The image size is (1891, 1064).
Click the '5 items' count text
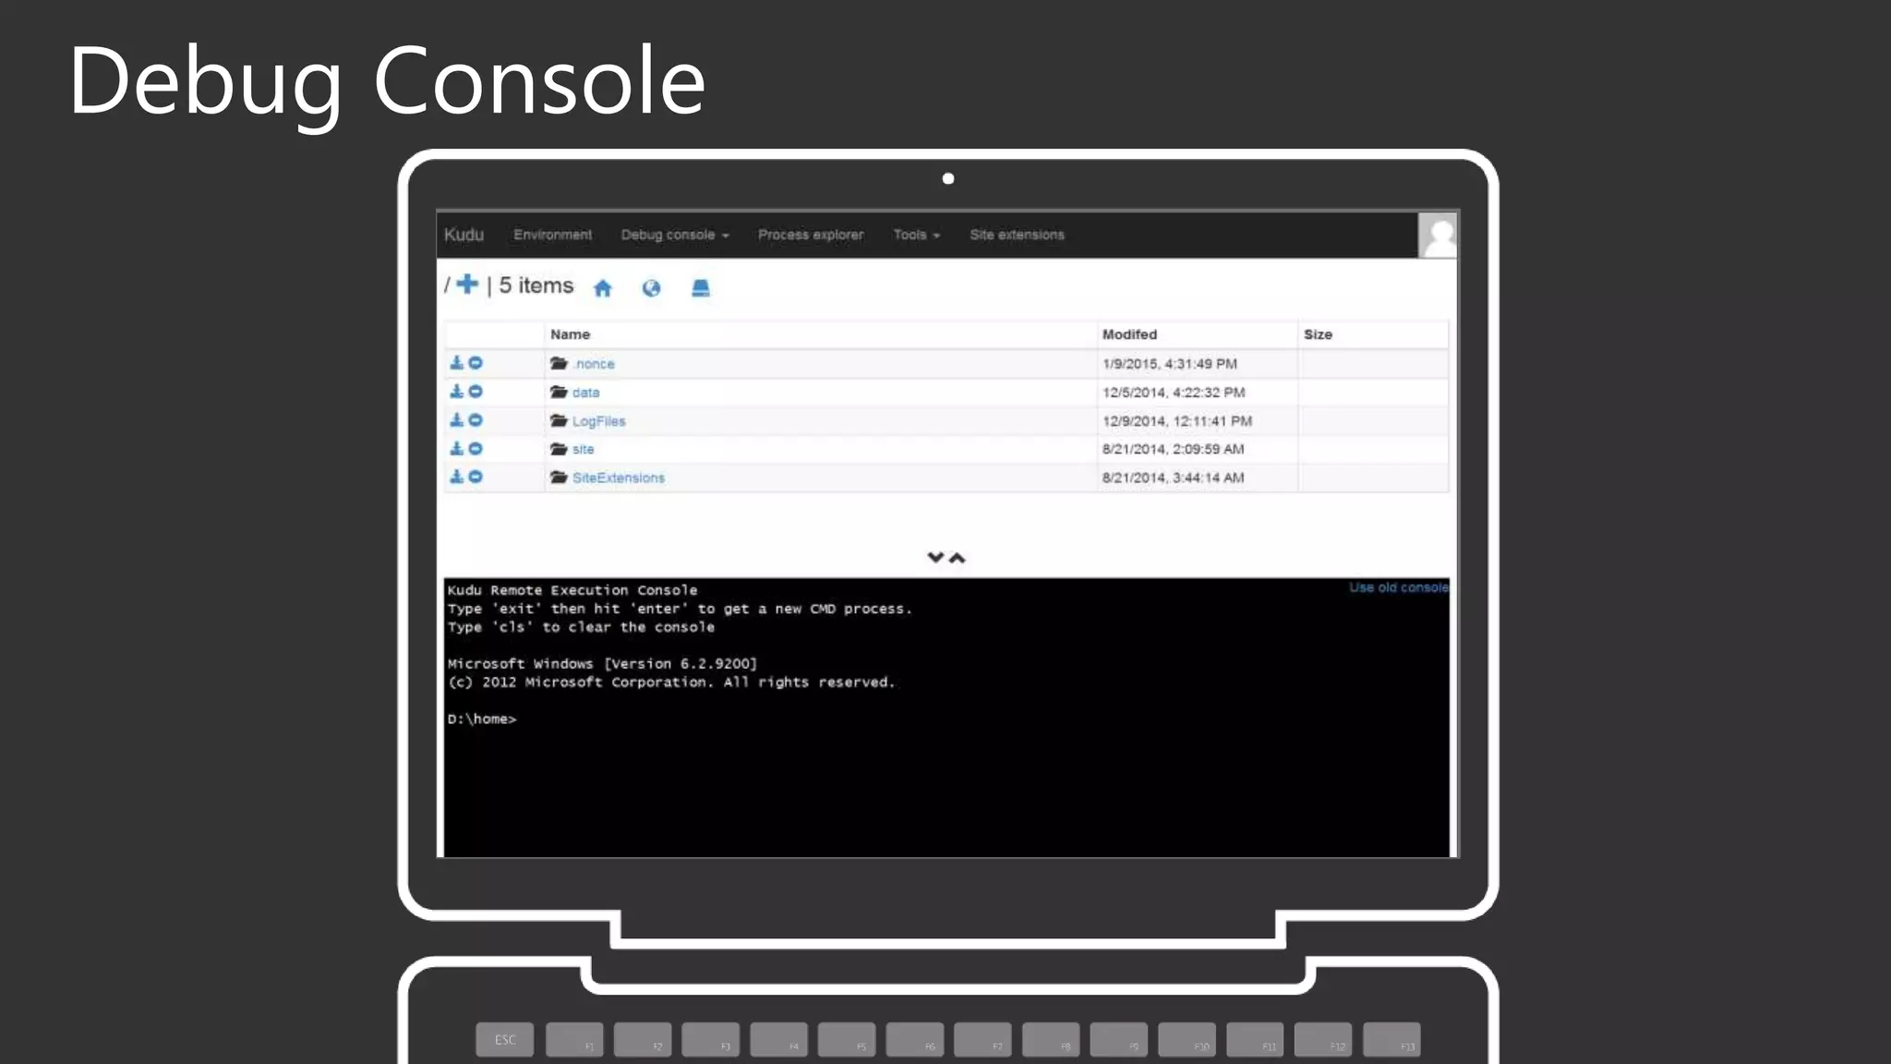pyautogui.click(x=536, y=286)
